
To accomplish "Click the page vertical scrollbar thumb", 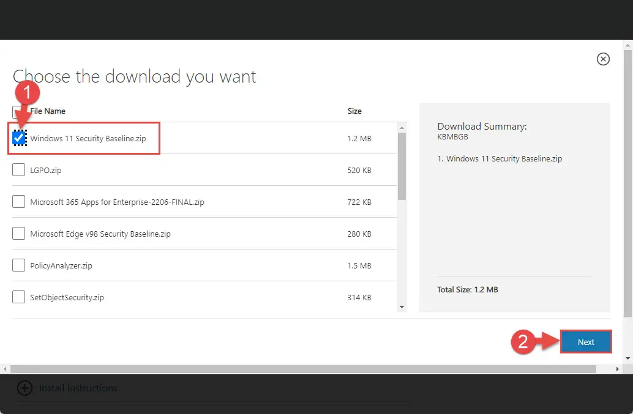I will point(627,183).
